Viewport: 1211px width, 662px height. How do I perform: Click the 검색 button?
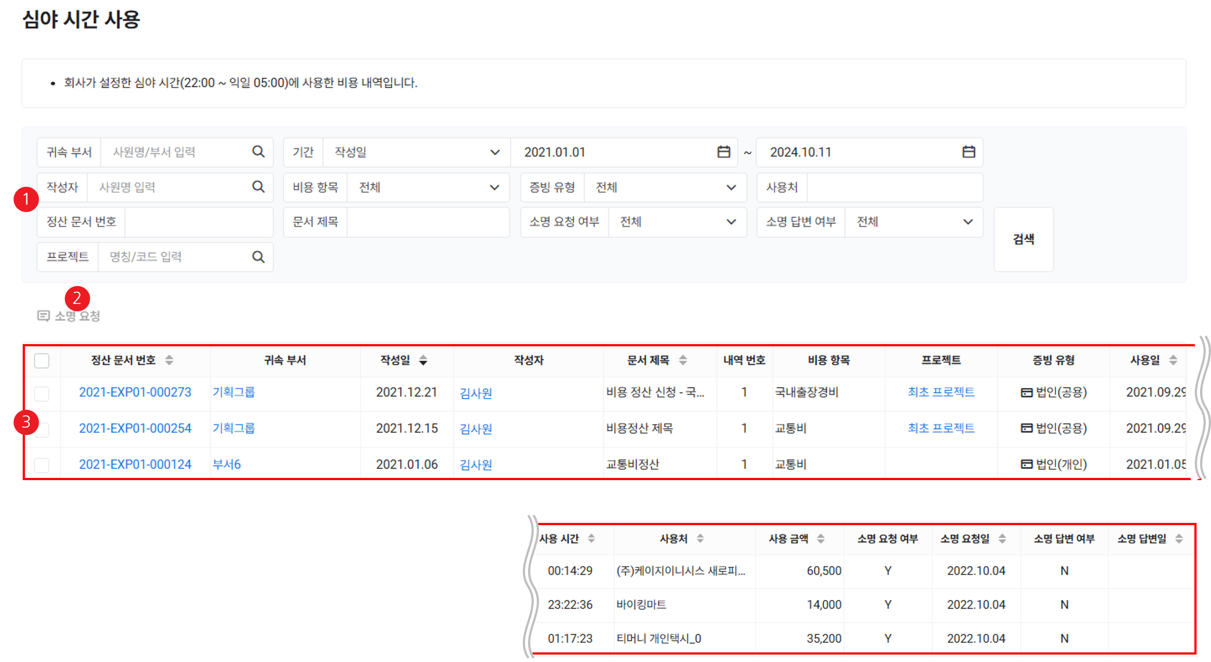(1023, 239)
